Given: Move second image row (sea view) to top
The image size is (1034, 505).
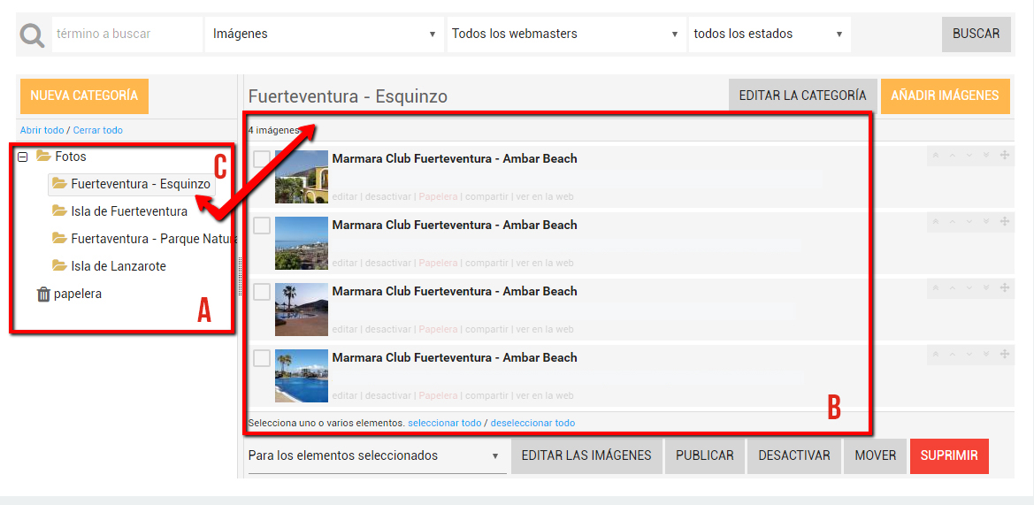Looking at the screenshot, I should [x=934, y=221].
